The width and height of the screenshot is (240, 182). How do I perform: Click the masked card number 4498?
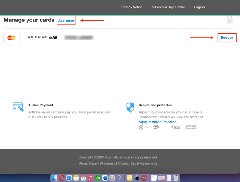pyautogui.click(x=42, y=38)
